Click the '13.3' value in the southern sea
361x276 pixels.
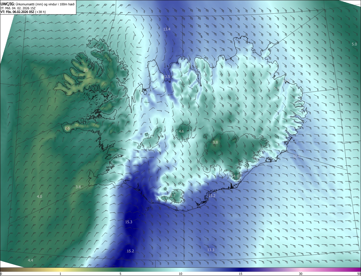point(211,250)
